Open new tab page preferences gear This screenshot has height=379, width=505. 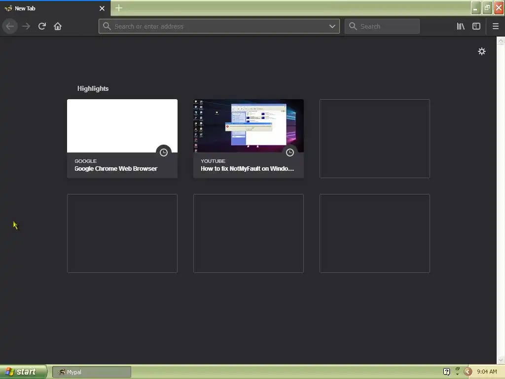(481, 51)
